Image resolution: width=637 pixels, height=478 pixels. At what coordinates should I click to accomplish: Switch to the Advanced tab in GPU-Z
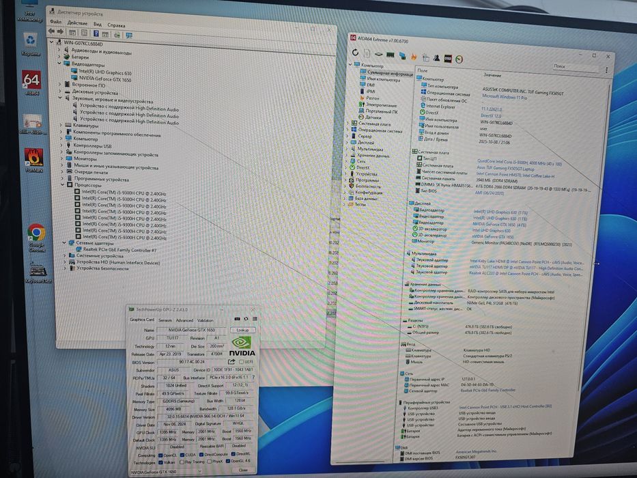(184, 320)
